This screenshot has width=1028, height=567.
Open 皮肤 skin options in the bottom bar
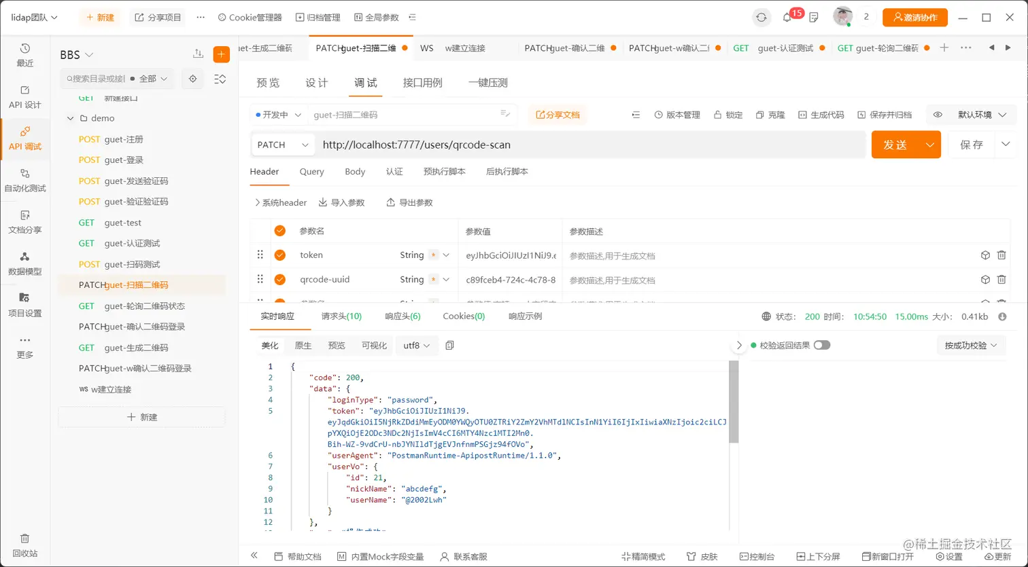(x=702, y=557)
